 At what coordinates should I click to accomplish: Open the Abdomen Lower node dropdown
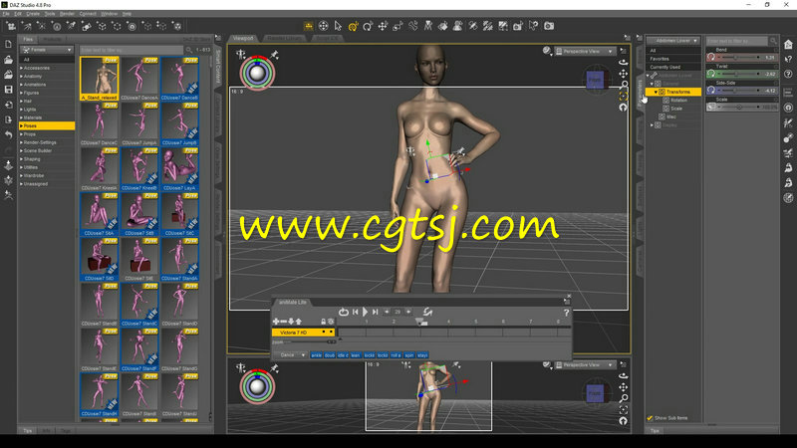pos(673,41)
